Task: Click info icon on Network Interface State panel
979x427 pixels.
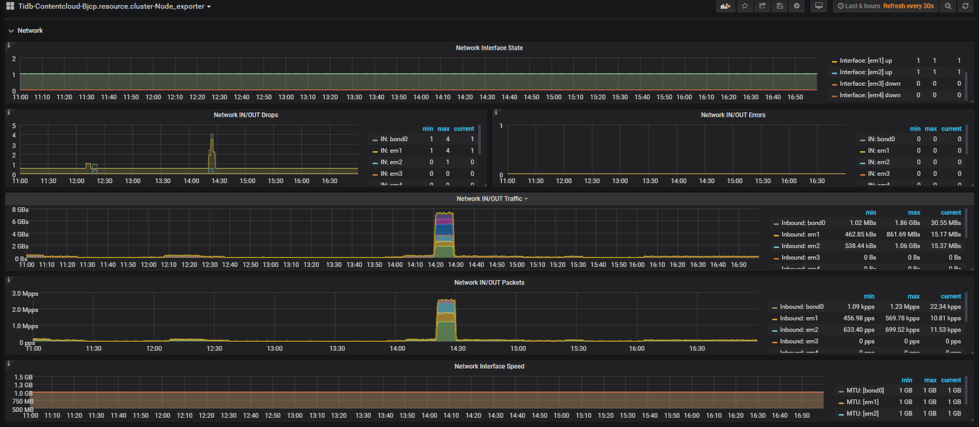Action: pos(9,45)
